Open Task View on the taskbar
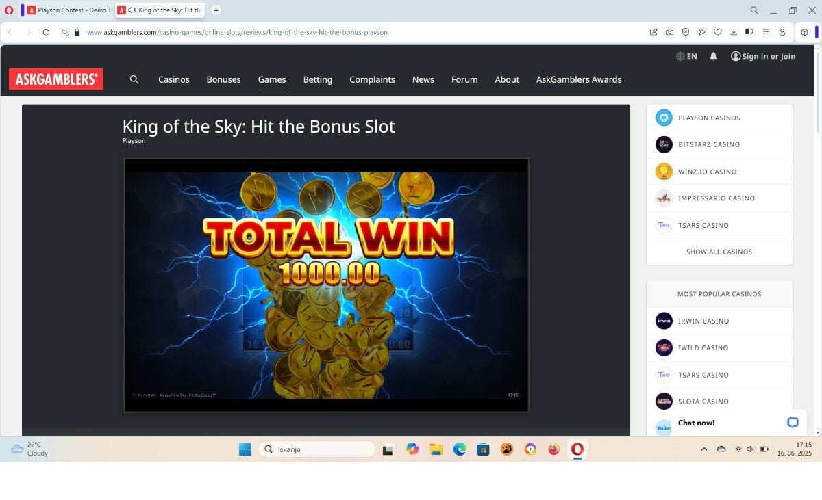The image size is (822, 500). [388, 449]
